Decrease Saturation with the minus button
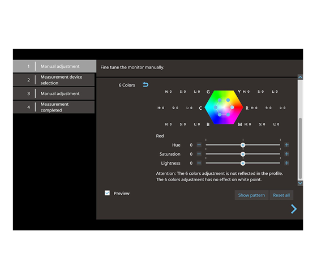The height and width of the screenshot is (279, 317). 199,154
